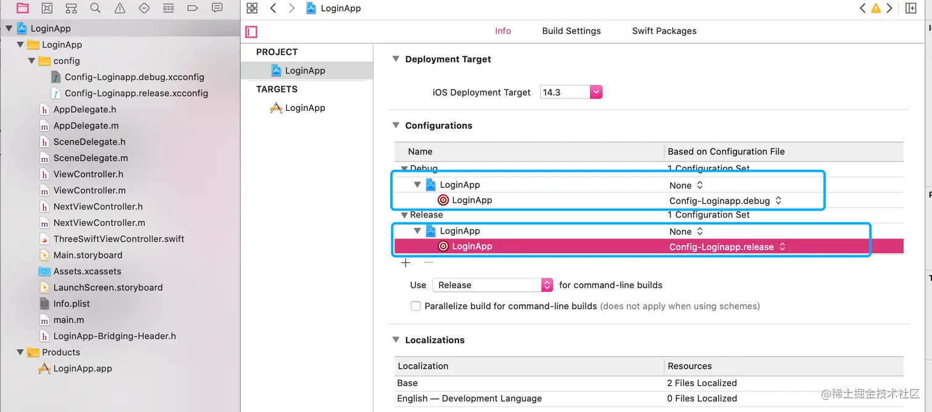Open the Project navigator folder icon
Viewport: 932px width, 412px height.
(x=23, y=8)
